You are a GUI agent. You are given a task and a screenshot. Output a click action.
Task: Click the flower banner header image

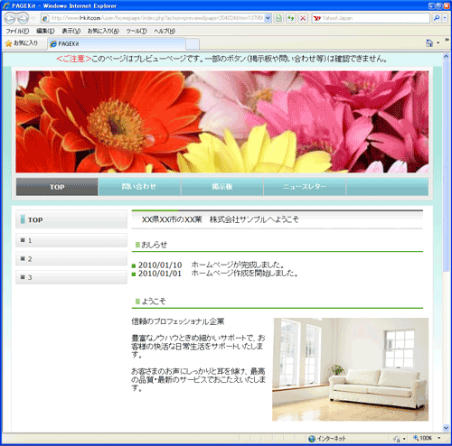click(x=222, y=122)
